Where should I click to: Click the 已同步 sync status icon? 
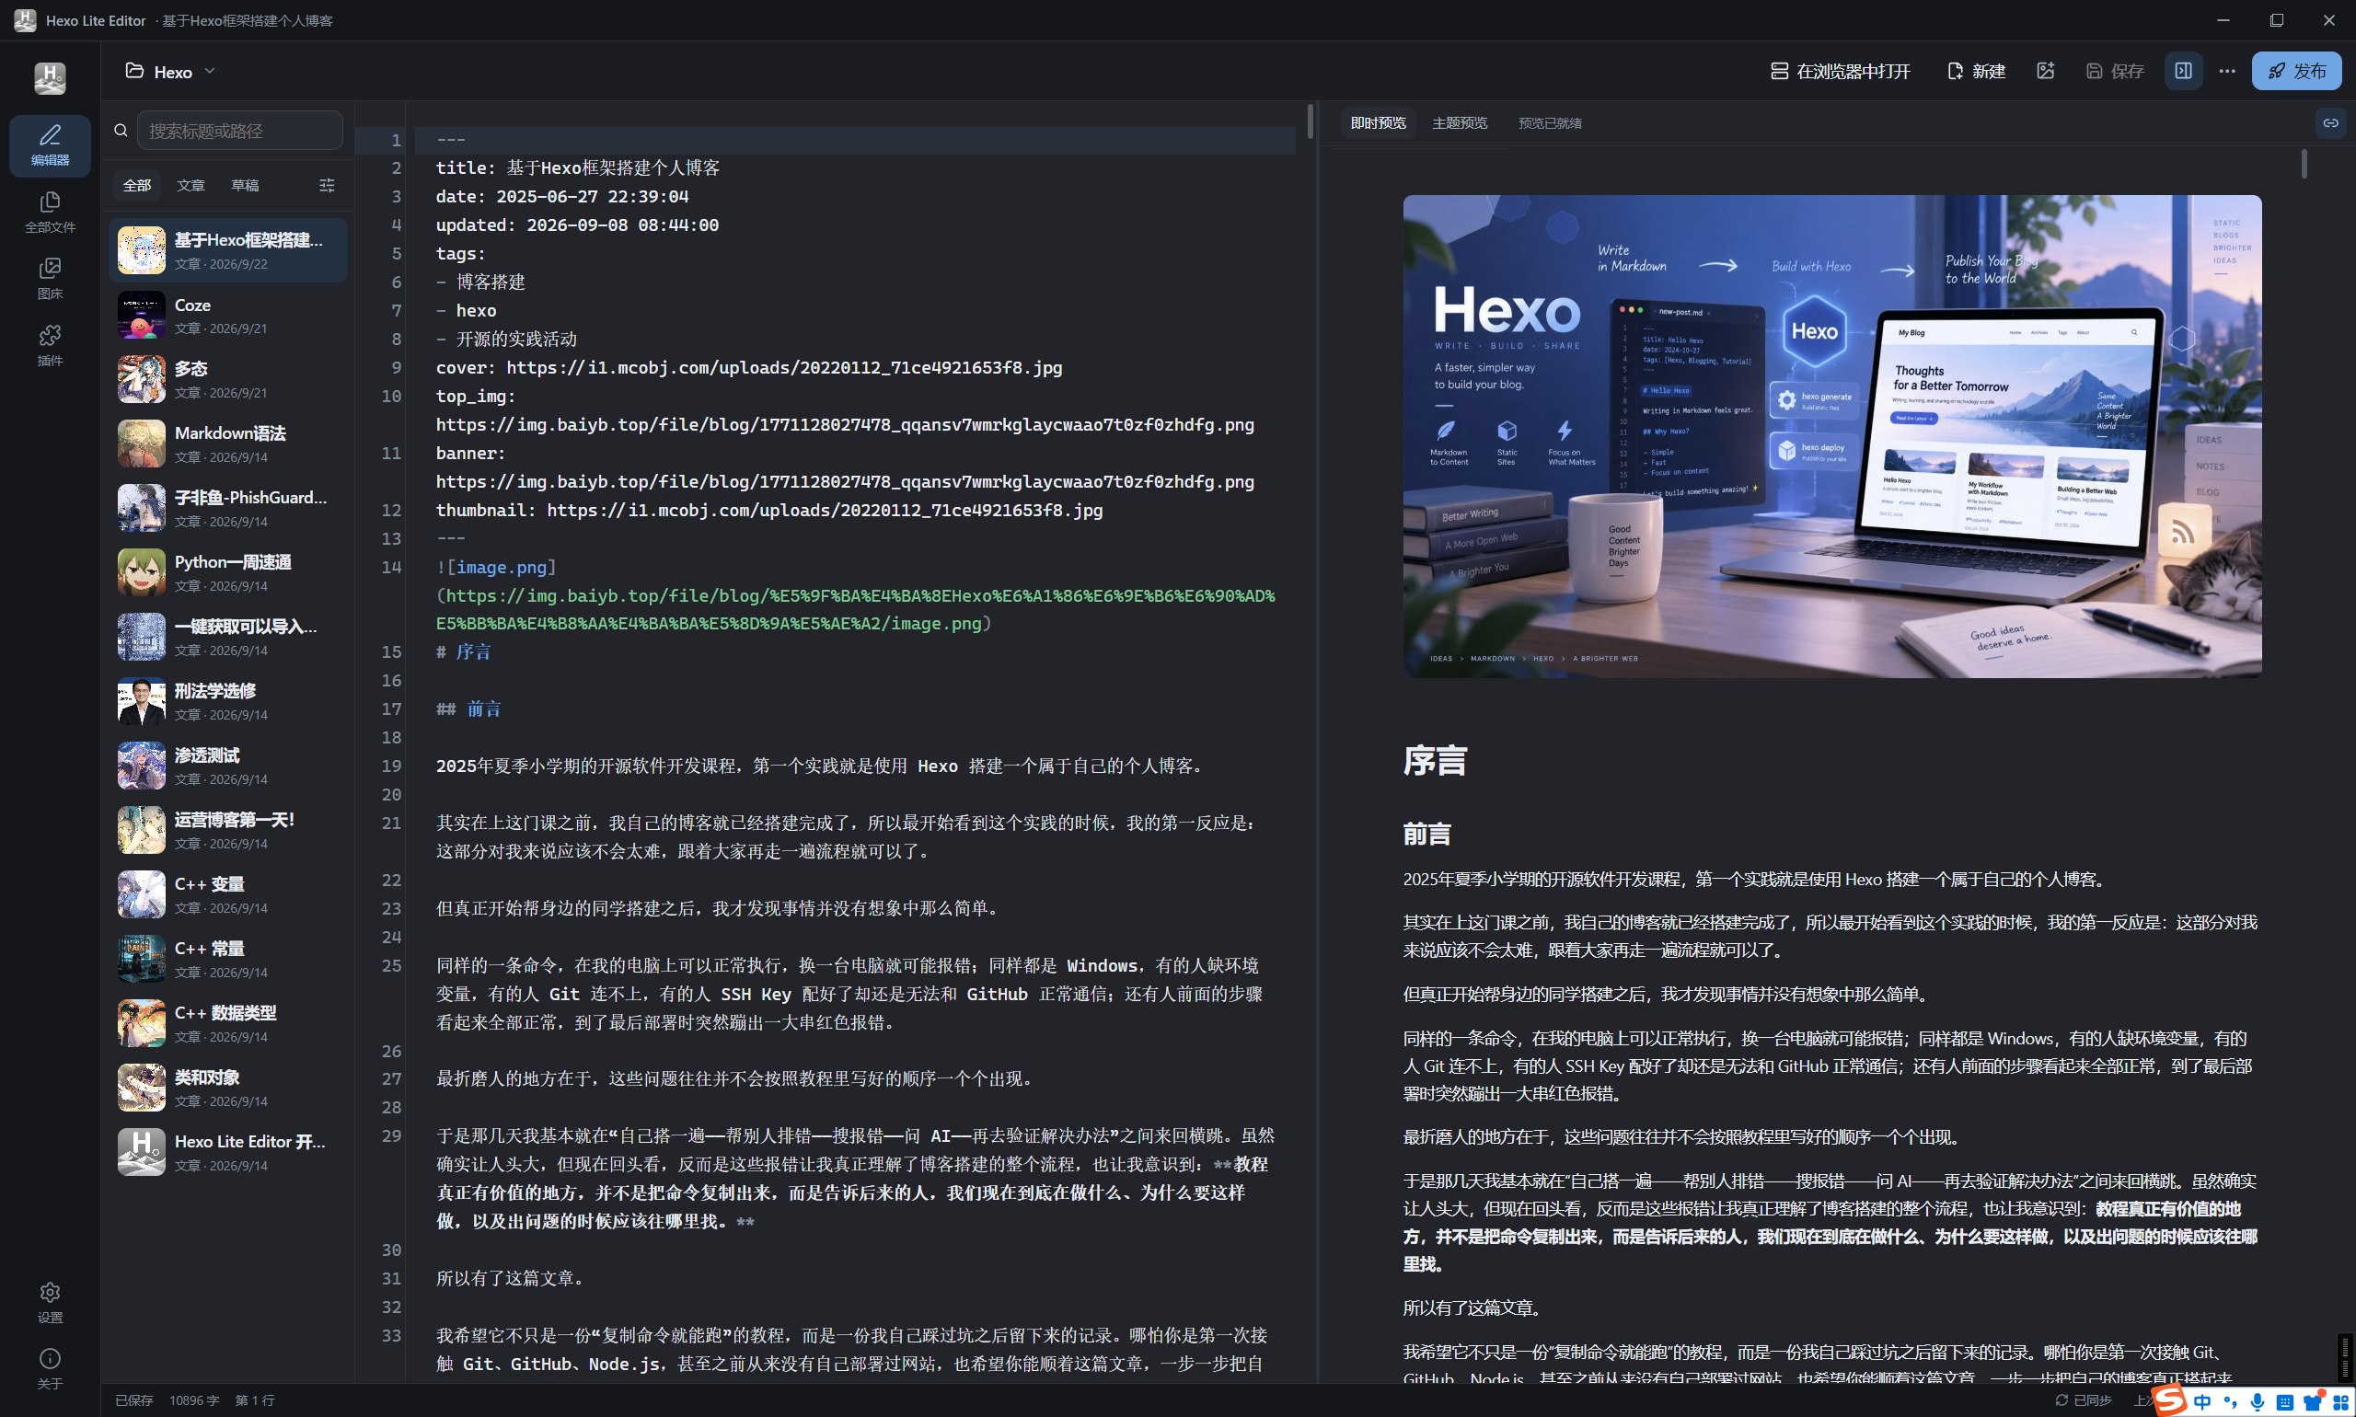point(2061,1400)
